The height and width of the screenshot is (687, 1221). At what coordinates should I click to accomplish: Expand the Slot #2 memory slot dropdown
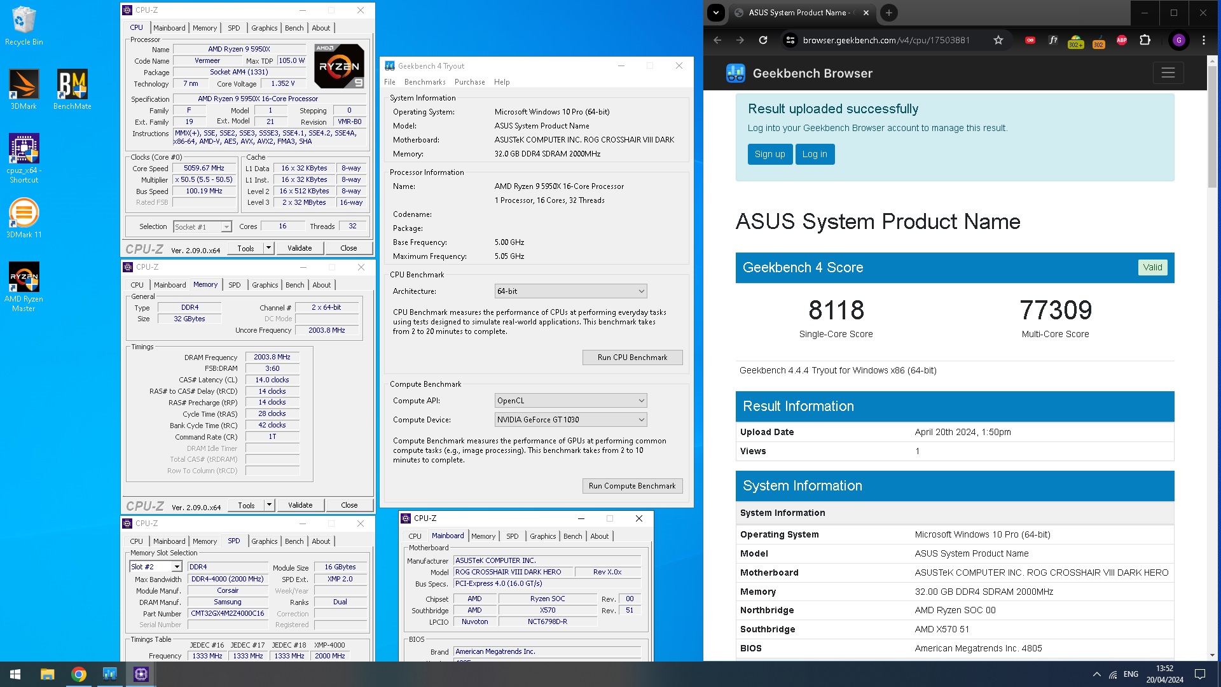177,567
